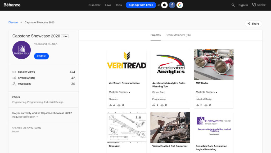Click the thumbs-up icon on the VeriTread card
271x153 pixels.
110,105
